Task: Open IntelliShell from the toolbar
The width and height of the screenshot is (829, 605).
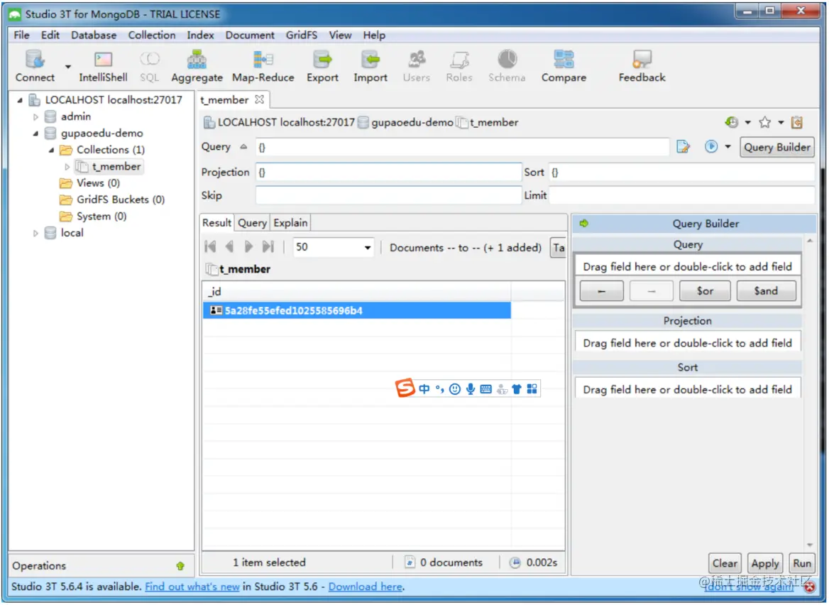Action: coord(103,65)
